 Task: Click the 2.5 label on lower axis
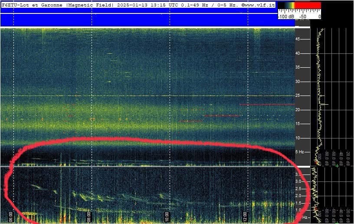click(298, 189)
